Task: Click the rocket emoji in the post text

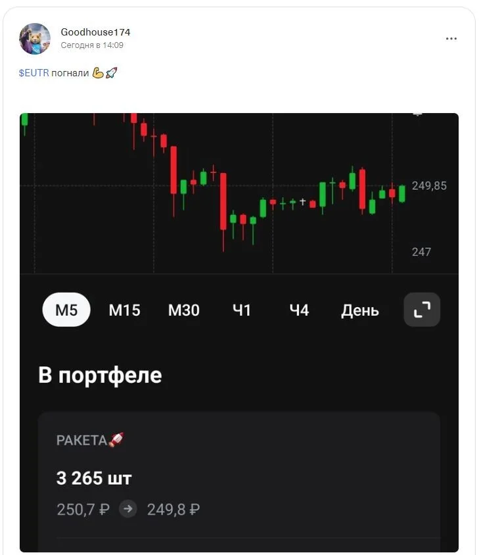Action: (112, 73)
